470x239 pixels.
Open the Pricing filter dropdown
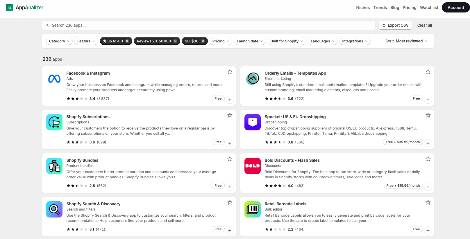[x=221, y=41]
